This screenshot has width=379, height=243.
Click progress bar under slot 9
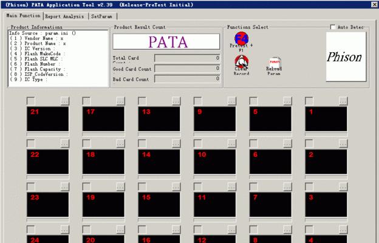point(214,134)
